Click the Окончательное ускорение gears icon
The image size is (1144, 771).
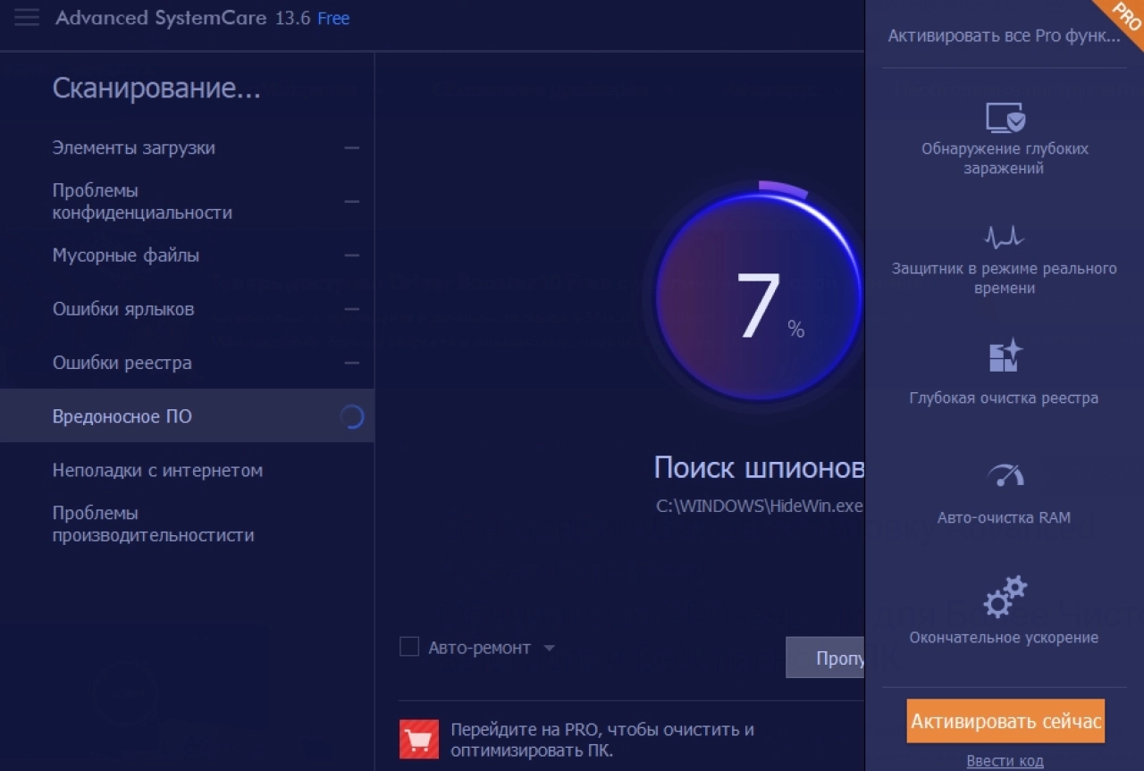(x=1005, y=597)
